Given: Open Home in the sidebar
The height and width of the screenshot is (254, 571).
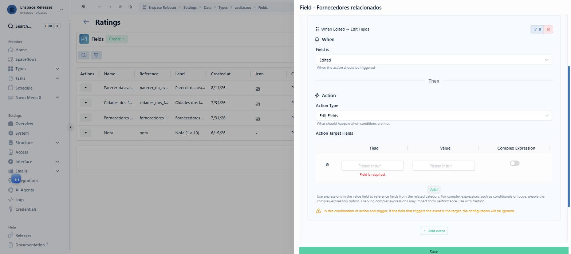Looking at the screenshot, I should pyautogui.click(x=21, y=50).
